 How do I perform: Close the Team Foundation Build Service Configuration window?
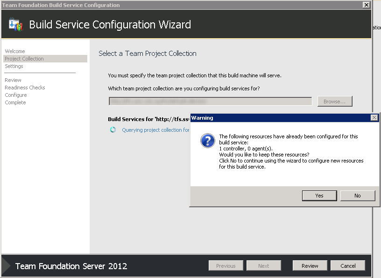coord(366,5)
